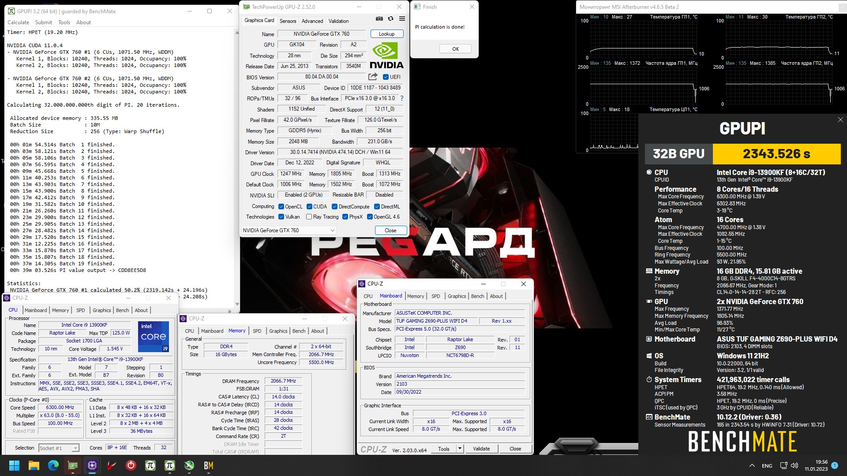Screen dimensions: 847x476
Task: Toggle the PhysX checkbox
Action: tap(345, 217)
